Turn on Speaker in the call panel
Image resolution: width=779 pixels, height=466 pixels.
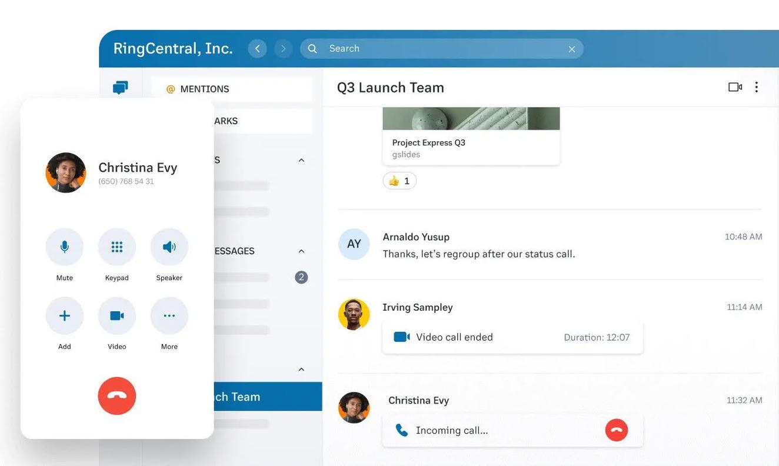coord(169,247)
